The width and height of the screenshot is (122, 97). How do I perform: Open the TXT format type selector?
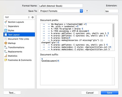pyautogui.click(x=17, y=17)
